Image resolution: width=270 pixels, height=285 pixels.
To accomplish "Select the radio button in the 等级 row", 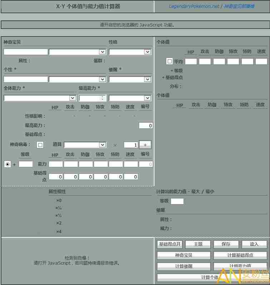I will (x=8, y=164).
